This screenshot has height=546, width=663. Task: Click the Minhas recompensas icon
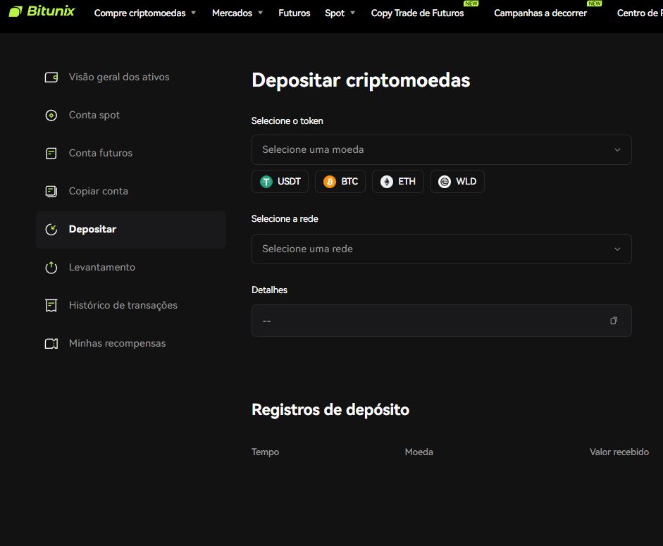pyautogui.click(x=51, y=344)
